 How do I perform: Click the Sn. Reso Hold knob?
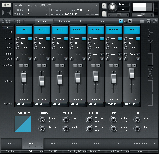point(72,43)
